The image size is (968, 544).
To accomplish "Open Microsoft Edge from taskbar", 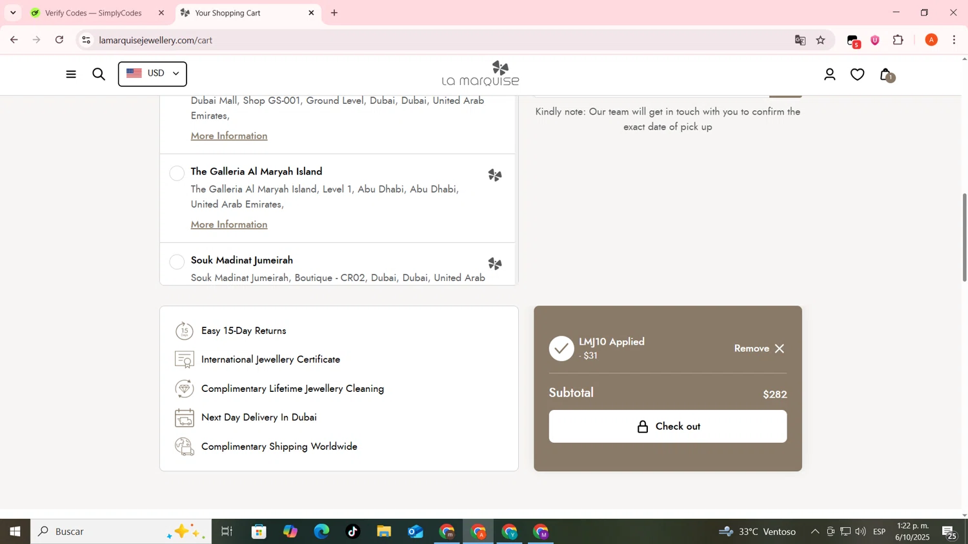I will 321,532.
